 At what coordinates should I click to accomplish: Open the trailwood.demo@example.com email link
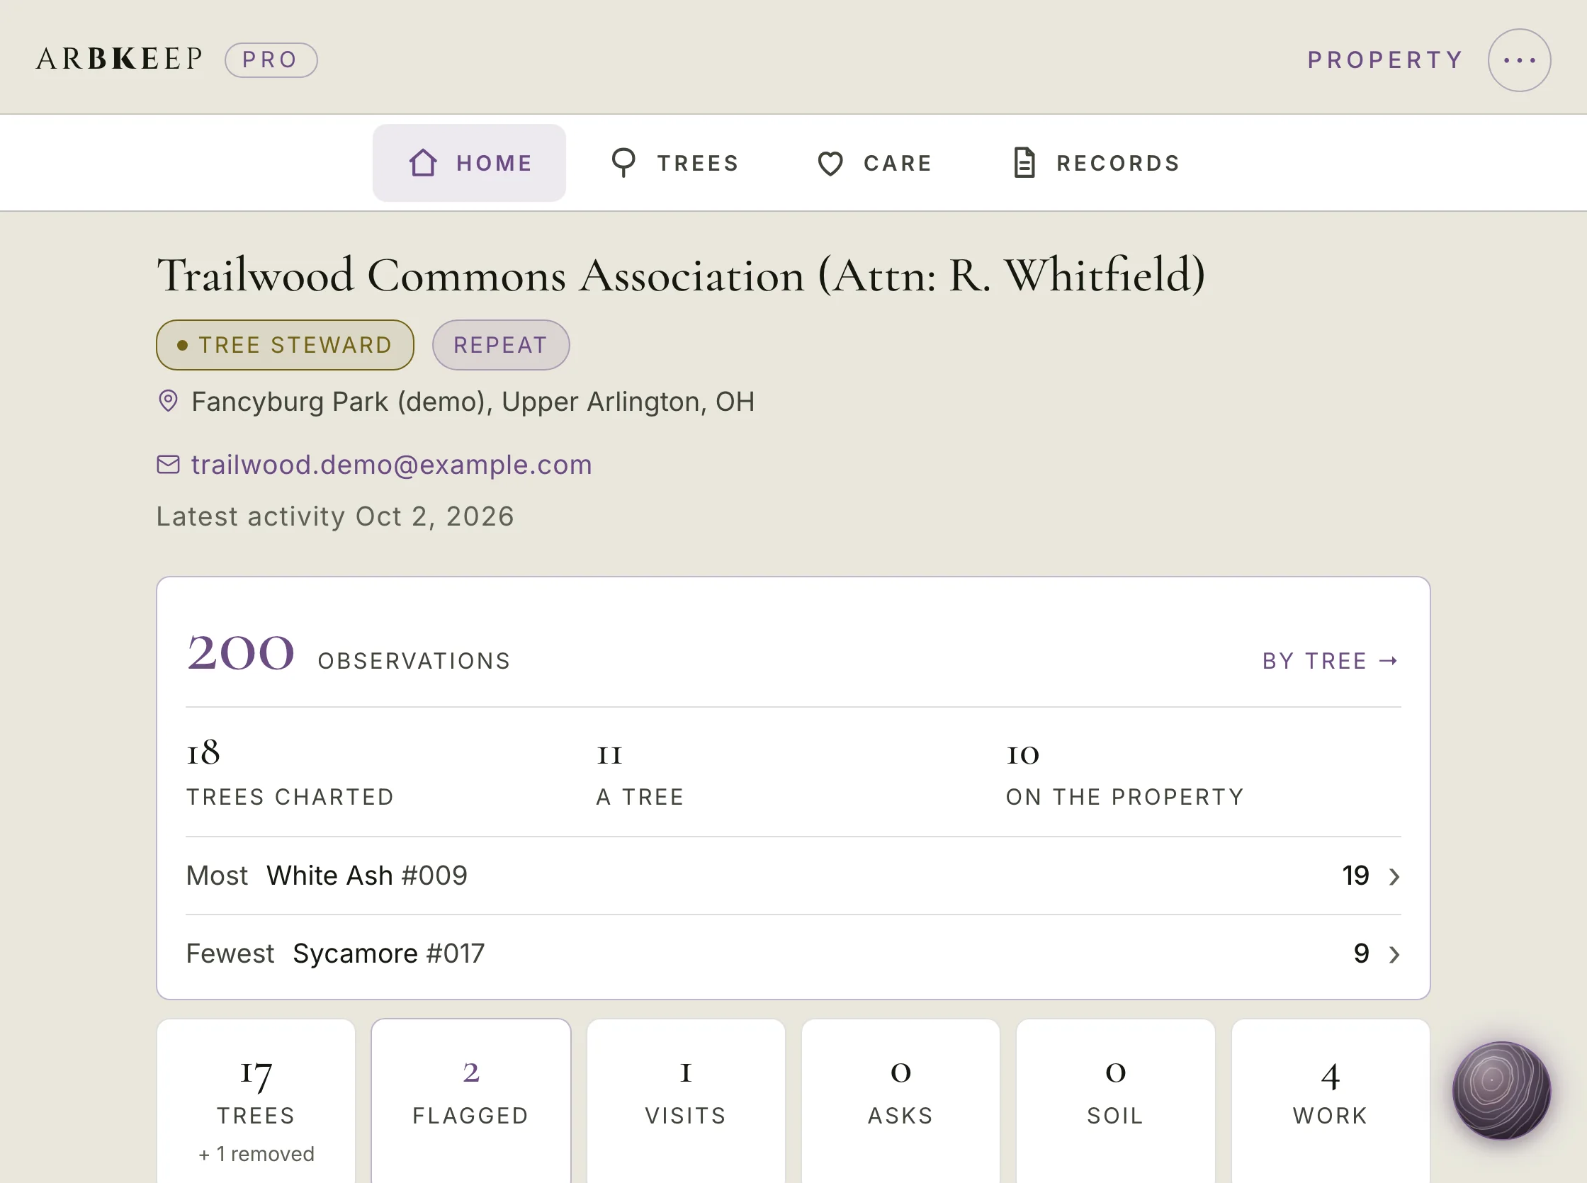[x=391, y=465]
